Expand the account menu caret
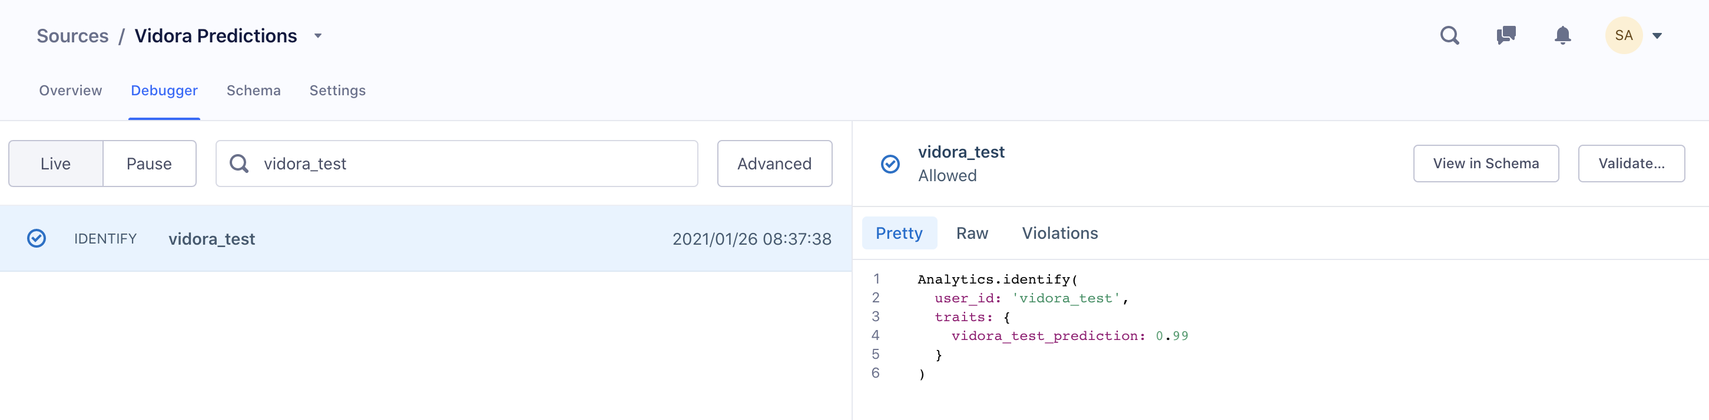Screen dimensions: 1709x420 pos(1657,36)
